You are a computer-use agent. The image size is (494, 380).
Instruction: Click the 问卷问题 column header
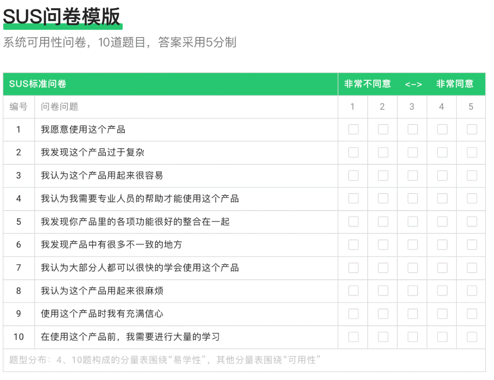[59, 107]
